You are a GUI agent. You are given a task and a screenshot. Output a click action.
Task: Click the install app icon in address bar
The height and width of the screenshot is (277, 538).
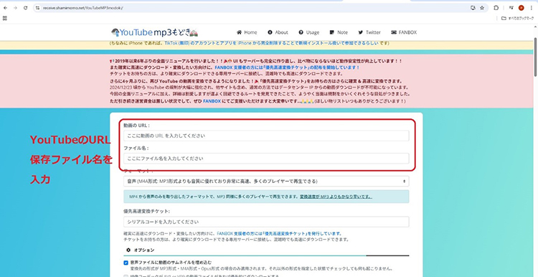[x=473, y=8]
